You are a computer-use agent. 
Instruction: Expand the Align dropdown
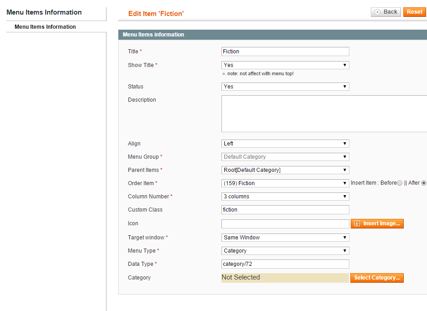tap(285, 144)
